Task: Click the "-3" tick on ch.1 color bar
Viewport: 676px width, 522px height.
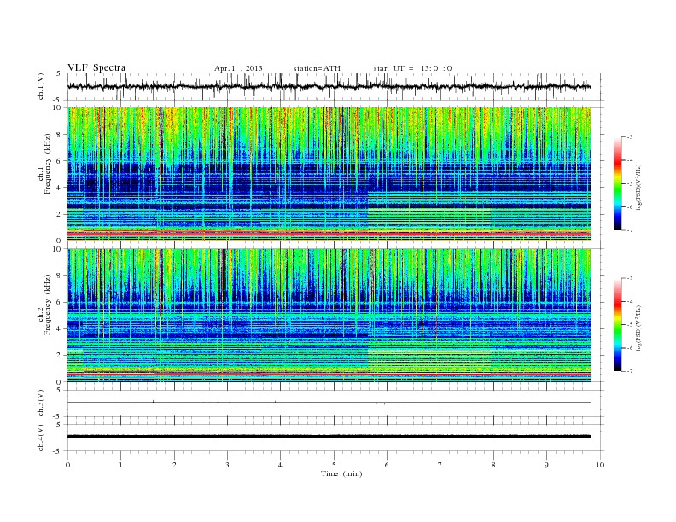Action: click(630, 137)
